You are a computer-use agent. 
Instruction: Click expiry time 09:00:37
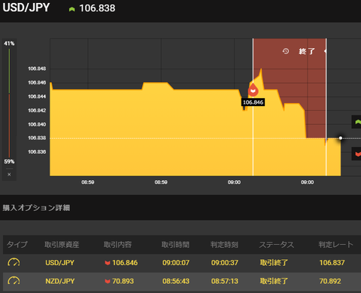225,263
